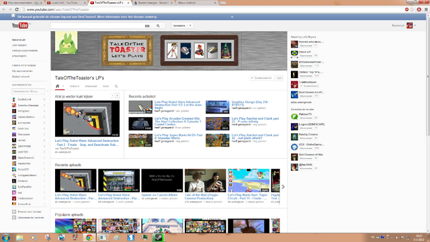Subscribe to Logout [RUNESCAPE] channel
Viewport: 430px width, 242px height.
(306, 128)
